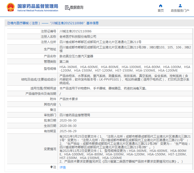
Task: Click the 四川省药品监督管理局 approval department value
Action: [75, 115]
